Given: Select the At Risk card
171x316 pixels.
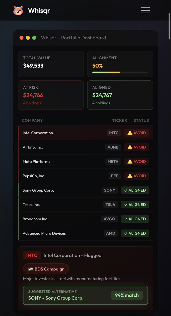Looking at the screenshot, I should tap(51, 95).
